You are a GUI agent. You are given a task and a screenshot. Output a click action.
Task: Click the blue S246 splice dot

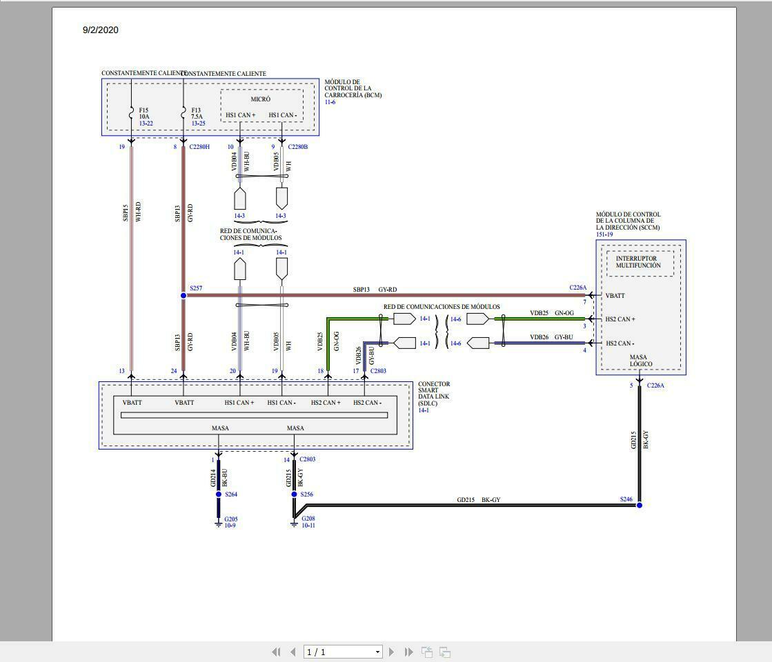640,505
